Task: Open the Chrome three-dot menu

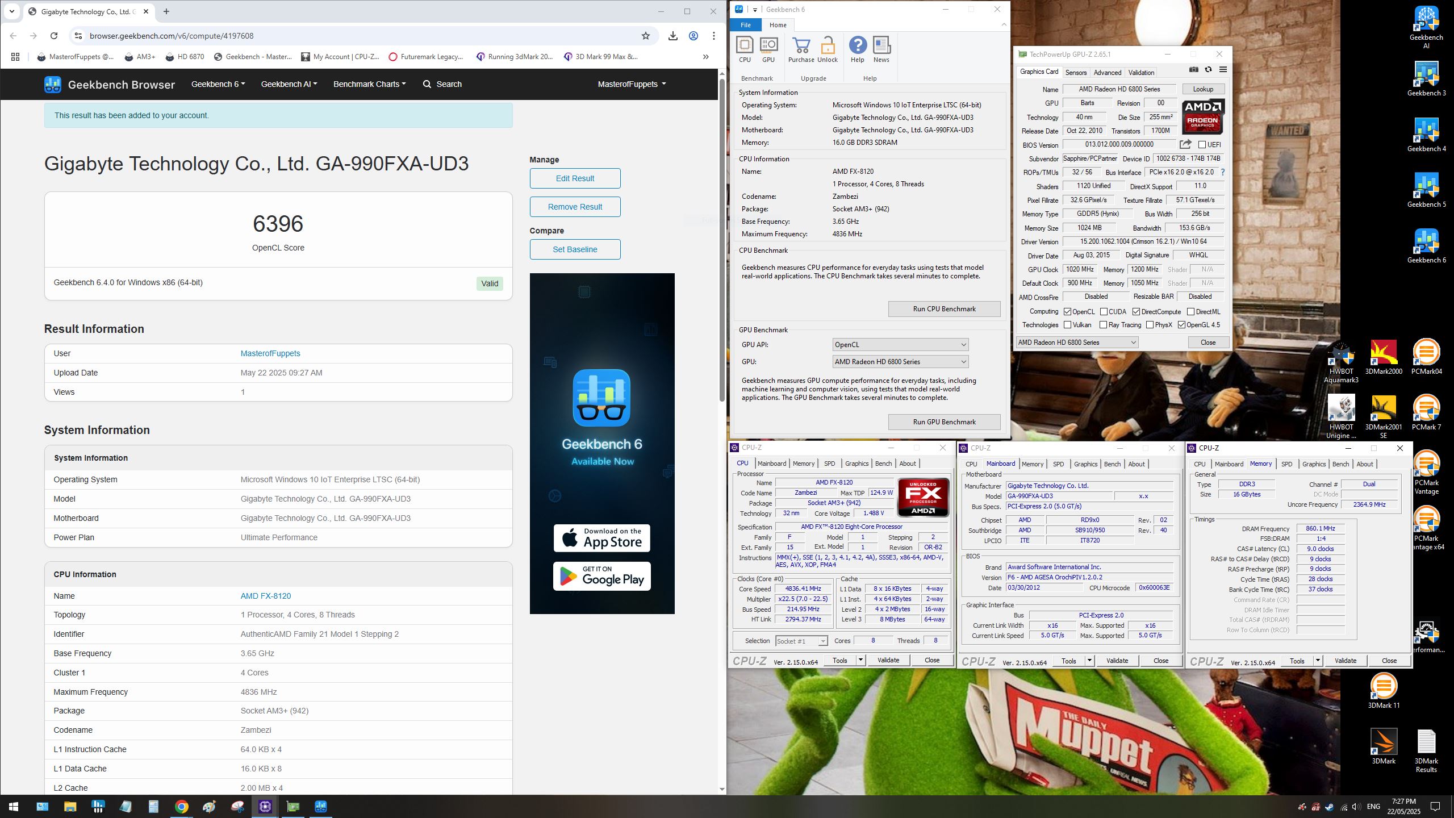Action: 714,36
